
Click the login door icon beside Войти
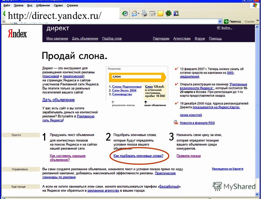click(218, 28)
